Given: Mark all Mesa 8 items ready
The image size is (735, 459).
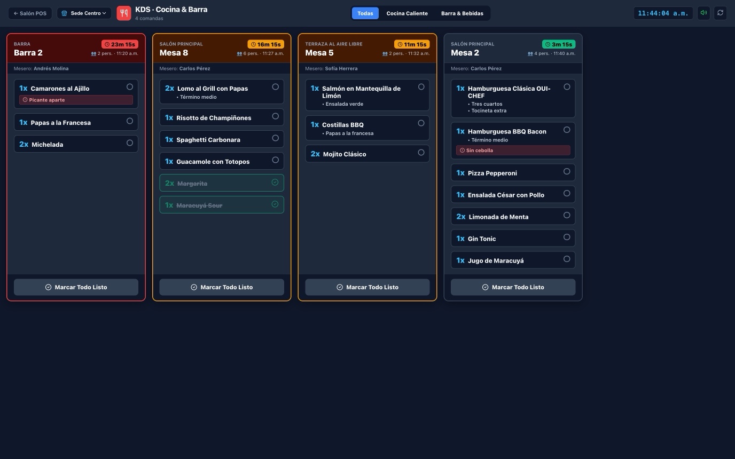Looking at the screenshot, I should pyautogui.click(x=222, y=287).
